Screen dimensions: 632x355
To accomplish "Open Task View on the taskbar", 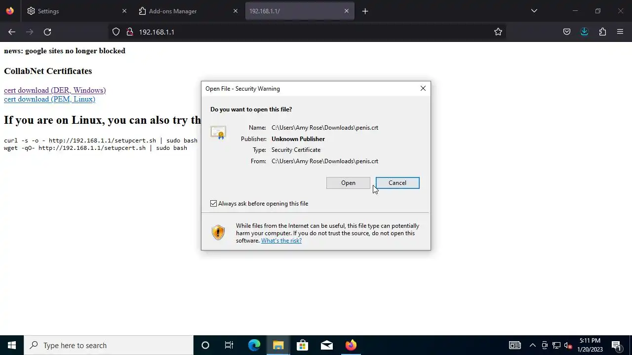I will (x=229, y=345).
